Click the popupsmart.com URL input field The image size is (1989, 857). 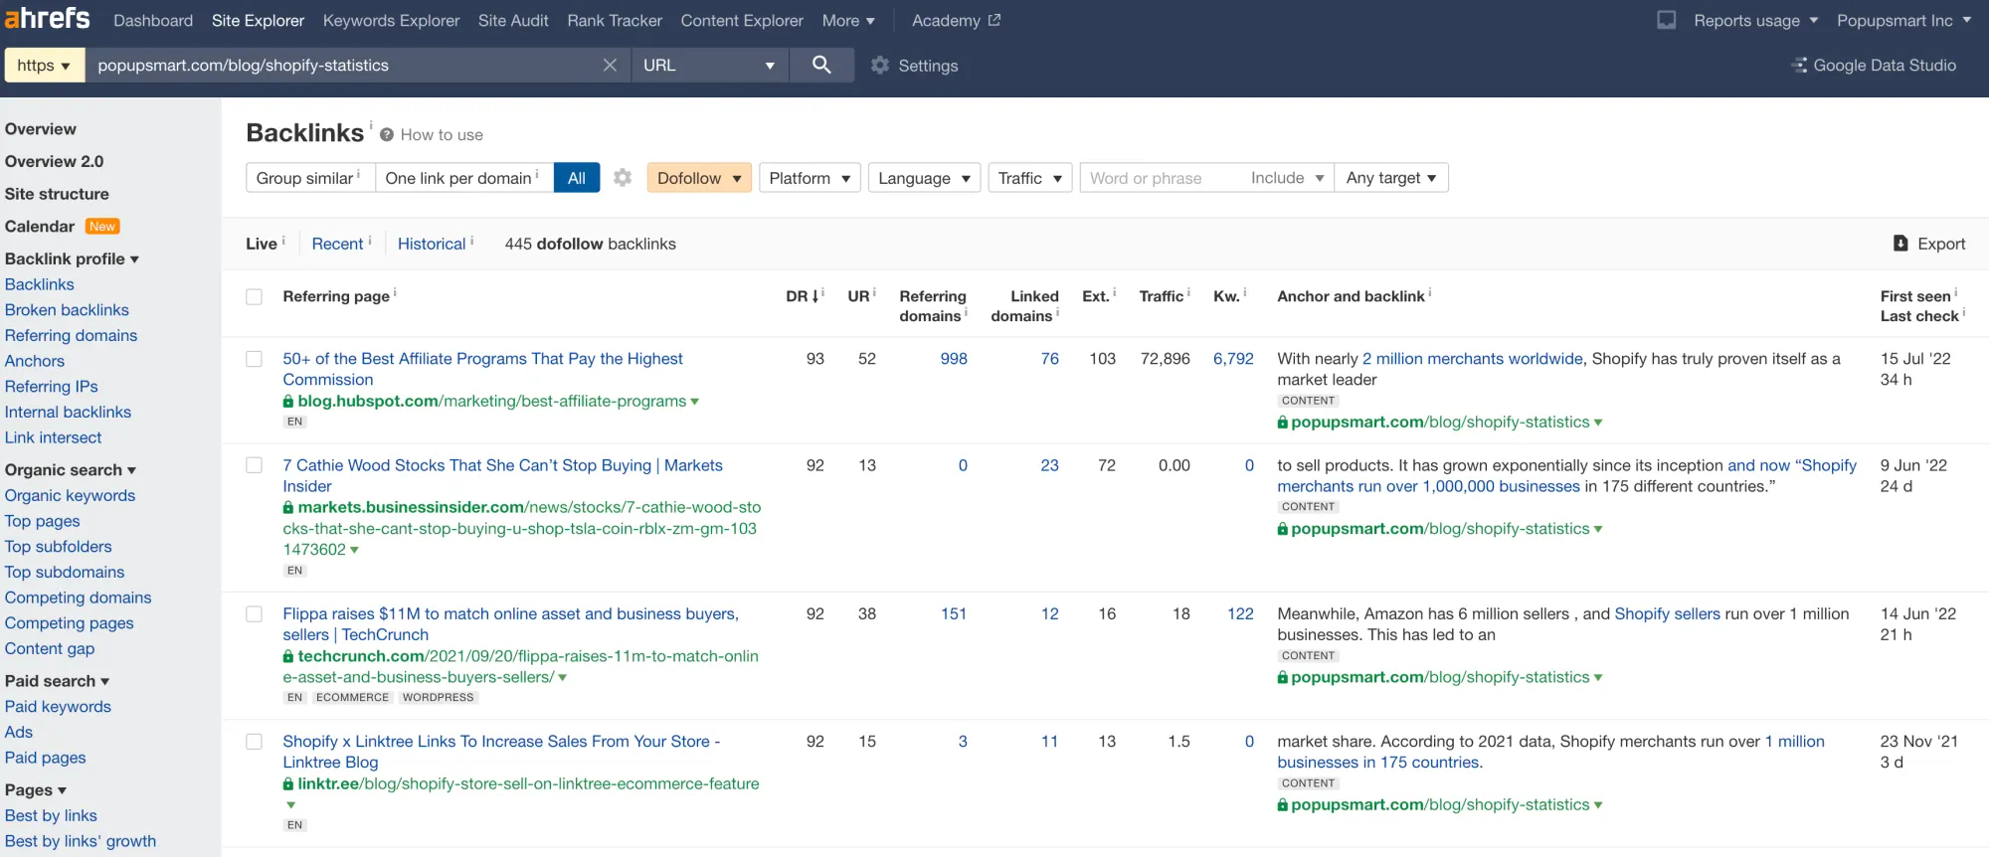point(343,65)
